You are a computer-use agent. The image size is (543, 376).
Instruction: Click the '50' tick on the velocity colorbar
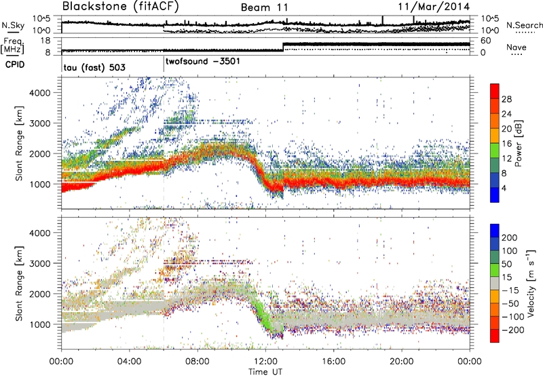click(x=506, y=264)
